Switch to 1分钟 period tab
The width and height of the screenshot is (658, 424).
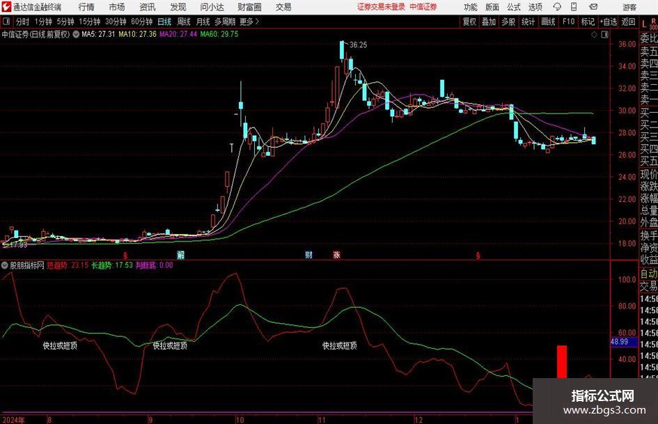click(43, 22)
